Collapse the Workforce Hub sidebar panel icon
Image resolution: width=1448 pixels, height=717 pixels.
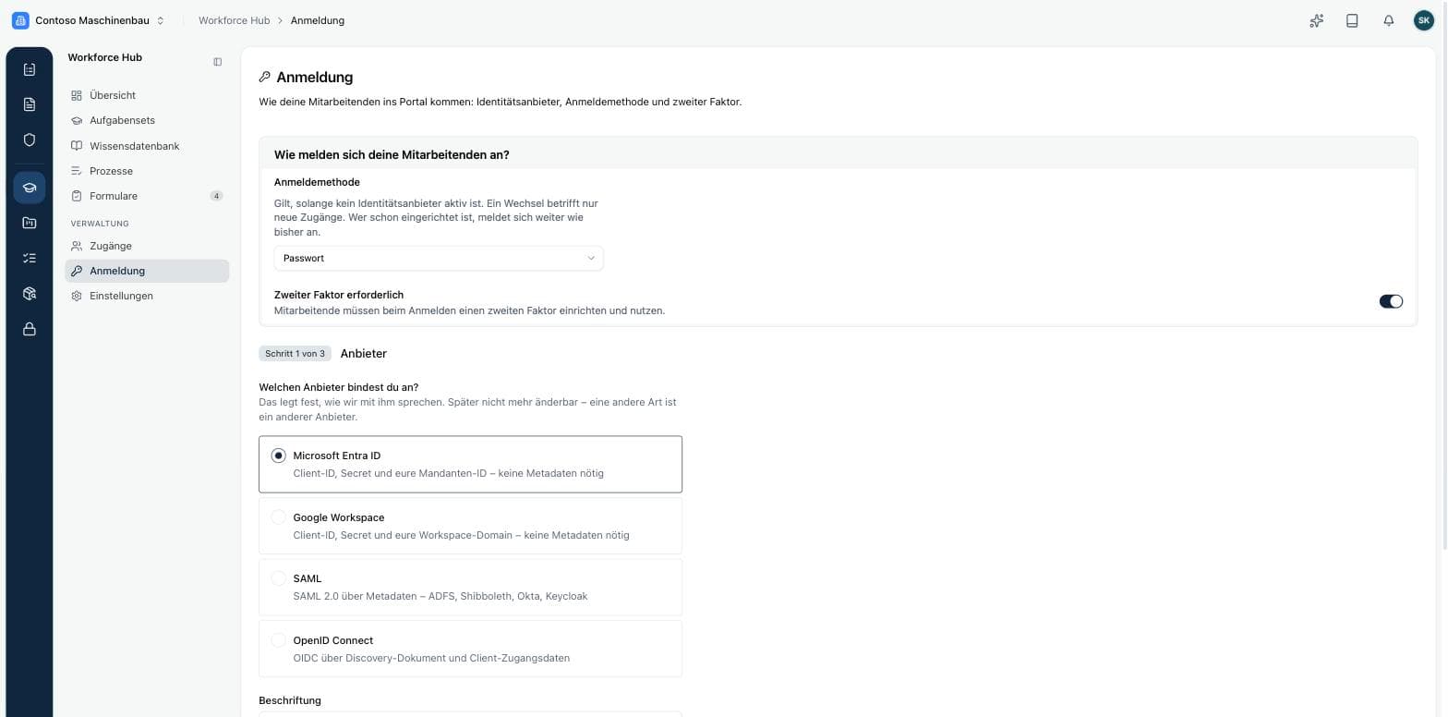pyautogui.click(x=217, y=62)
